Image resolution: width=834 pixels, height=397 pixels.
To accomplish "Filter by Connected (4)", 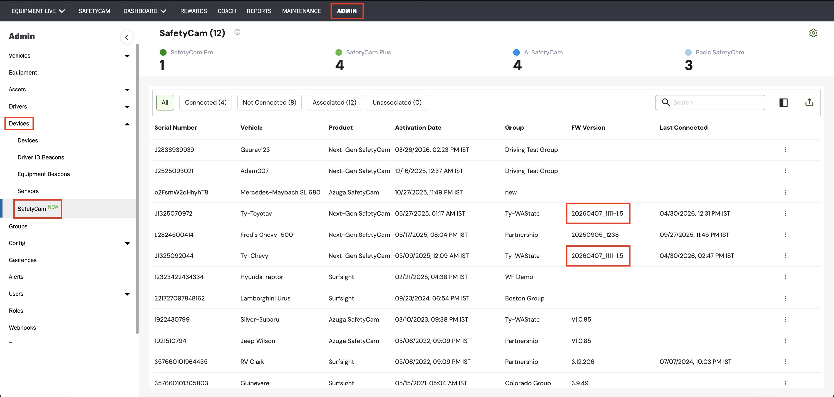I will click(206, 103).
